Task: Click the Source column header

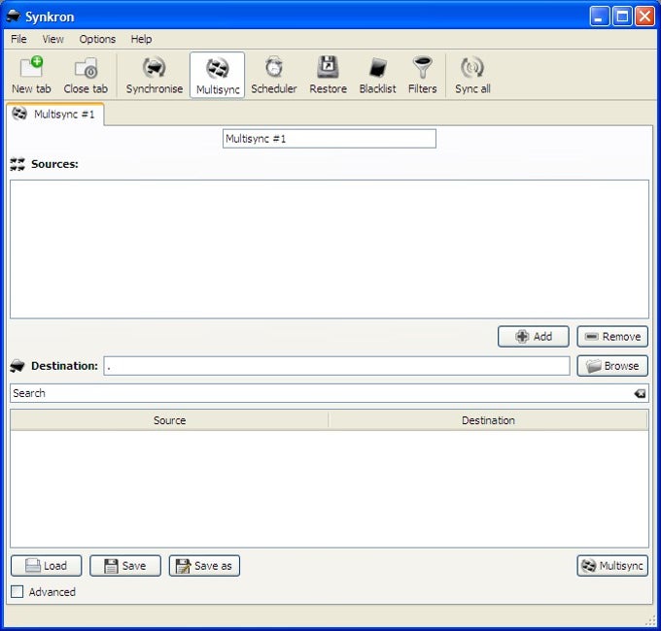Action: pos(169,420)
